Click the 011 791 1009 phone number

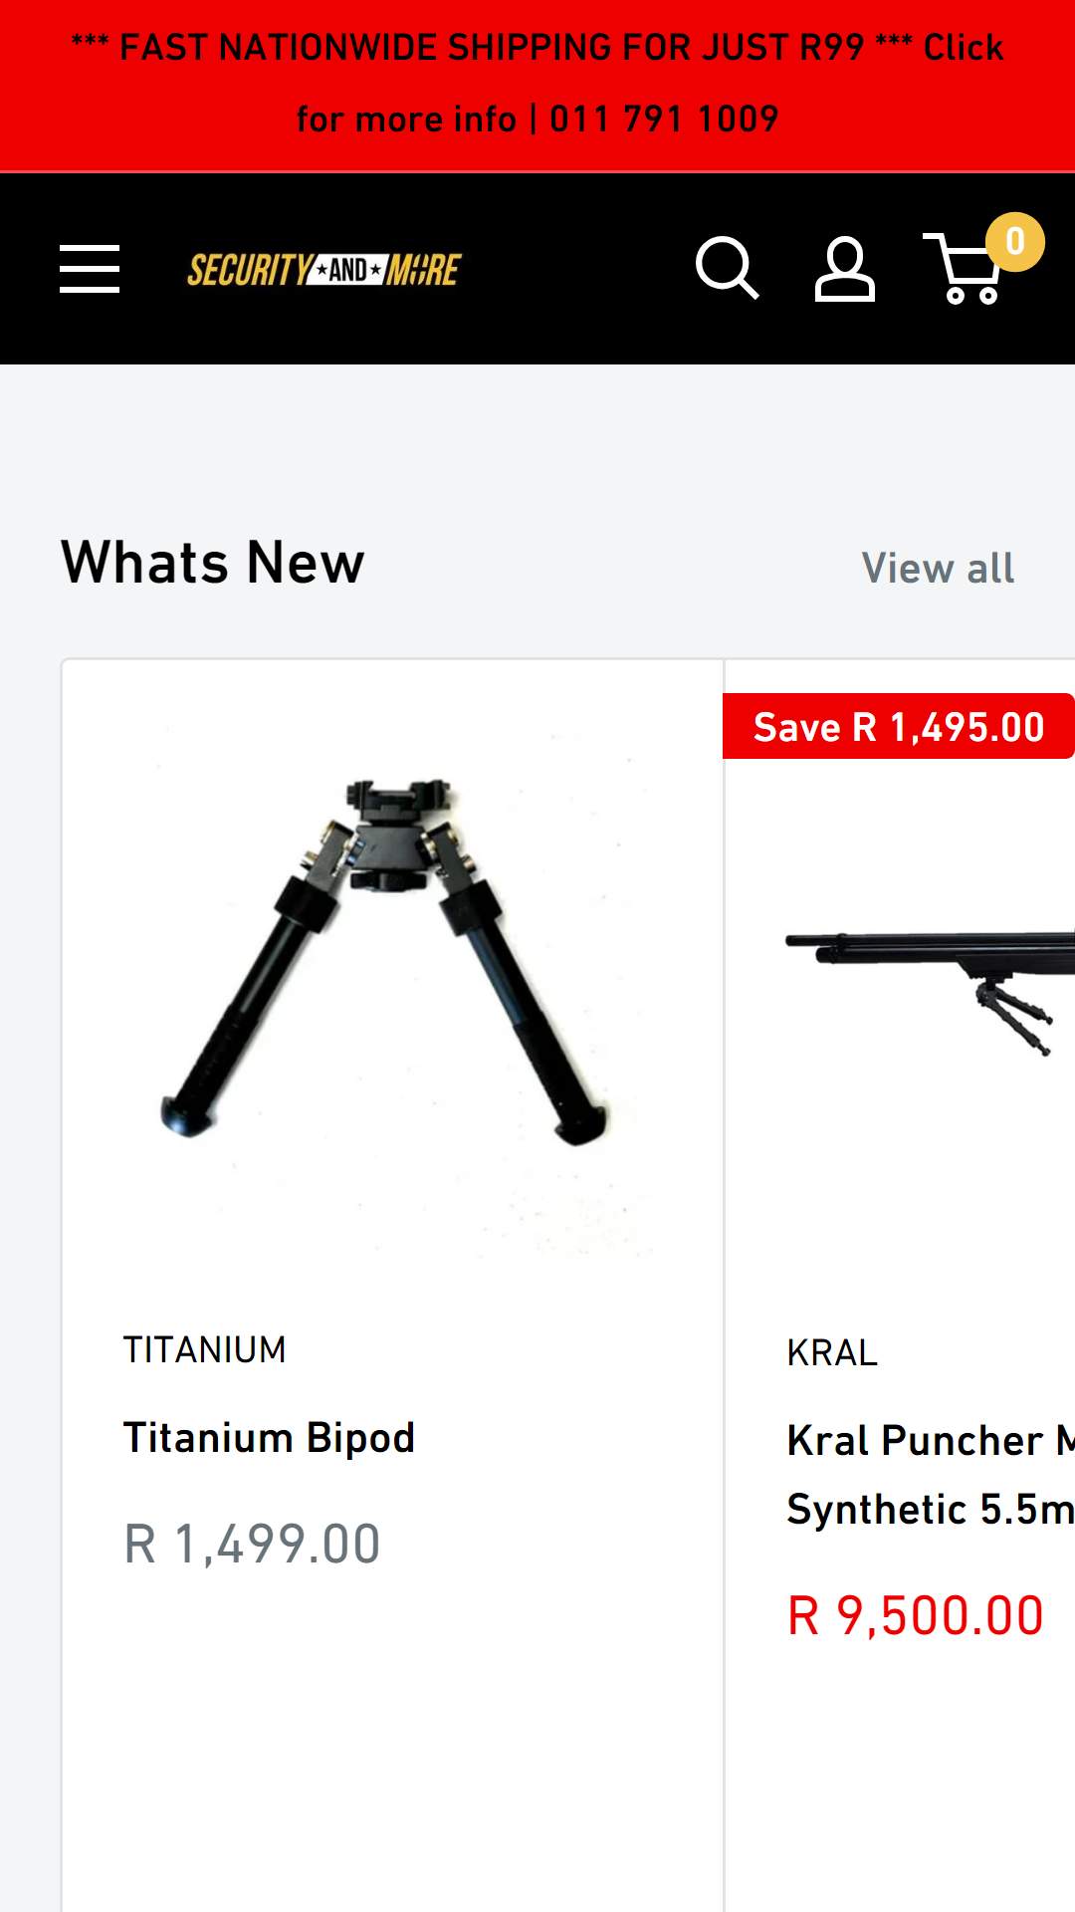pyautogui.click(x=664, y=119)
